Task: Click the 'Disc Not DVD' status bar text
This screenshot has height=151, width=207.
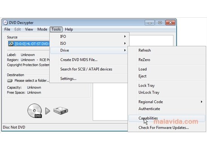Action: tap(14, 127)
